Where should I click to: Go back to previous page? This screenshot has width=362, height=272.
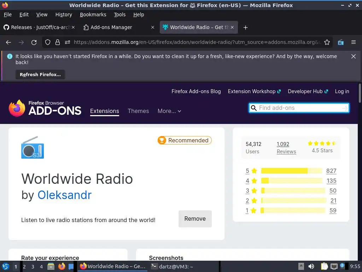8,42
